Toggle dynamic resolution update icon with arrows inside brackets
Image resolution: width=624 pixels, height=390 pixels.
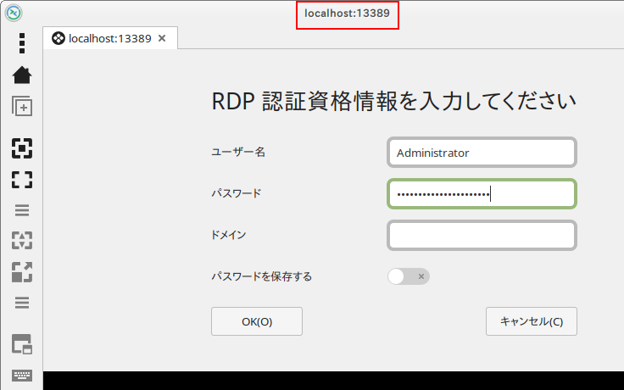(x=22, y=241)
